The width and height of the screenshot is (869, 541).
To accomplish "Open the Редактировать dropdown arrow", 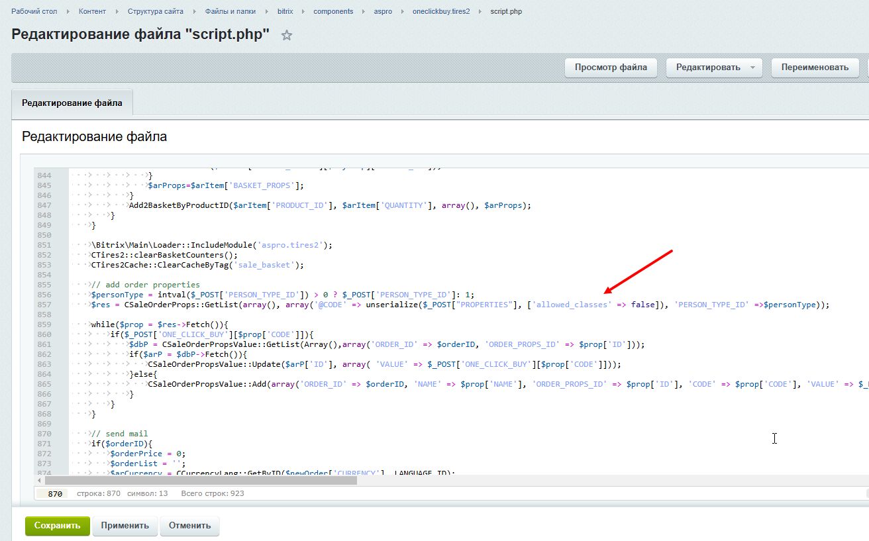I will [x=752, y=68].
